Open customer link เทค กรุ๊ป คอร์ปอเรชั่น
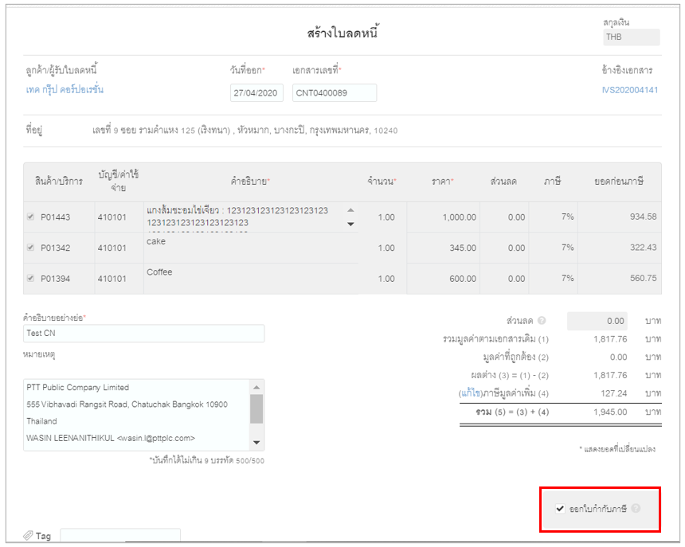This screenshot has height=547, width=685. (x=65, y=90)
